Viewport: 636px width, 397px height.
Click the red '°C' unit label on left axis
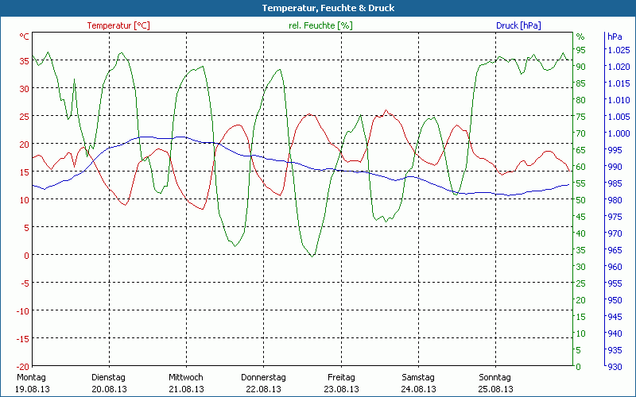click(25, 37)
